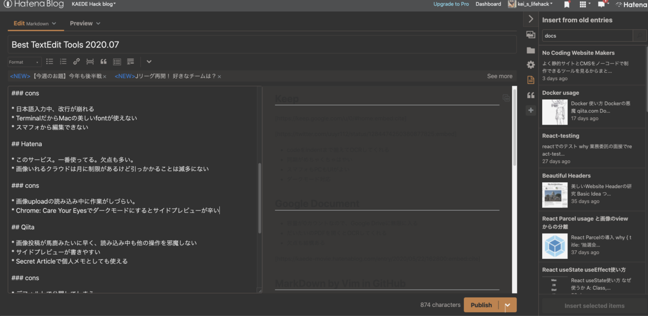Image resolution: width=648 pixels, height=316 pixels.
Task: Click the 874 characters counter
Action: pos(440,305)
